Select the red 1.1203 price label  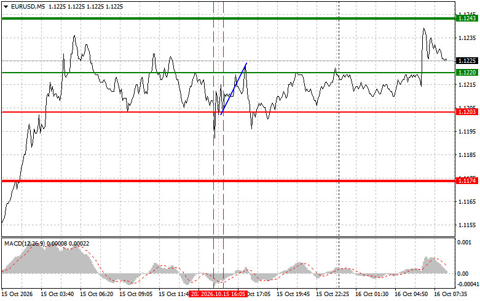[467, 112]
